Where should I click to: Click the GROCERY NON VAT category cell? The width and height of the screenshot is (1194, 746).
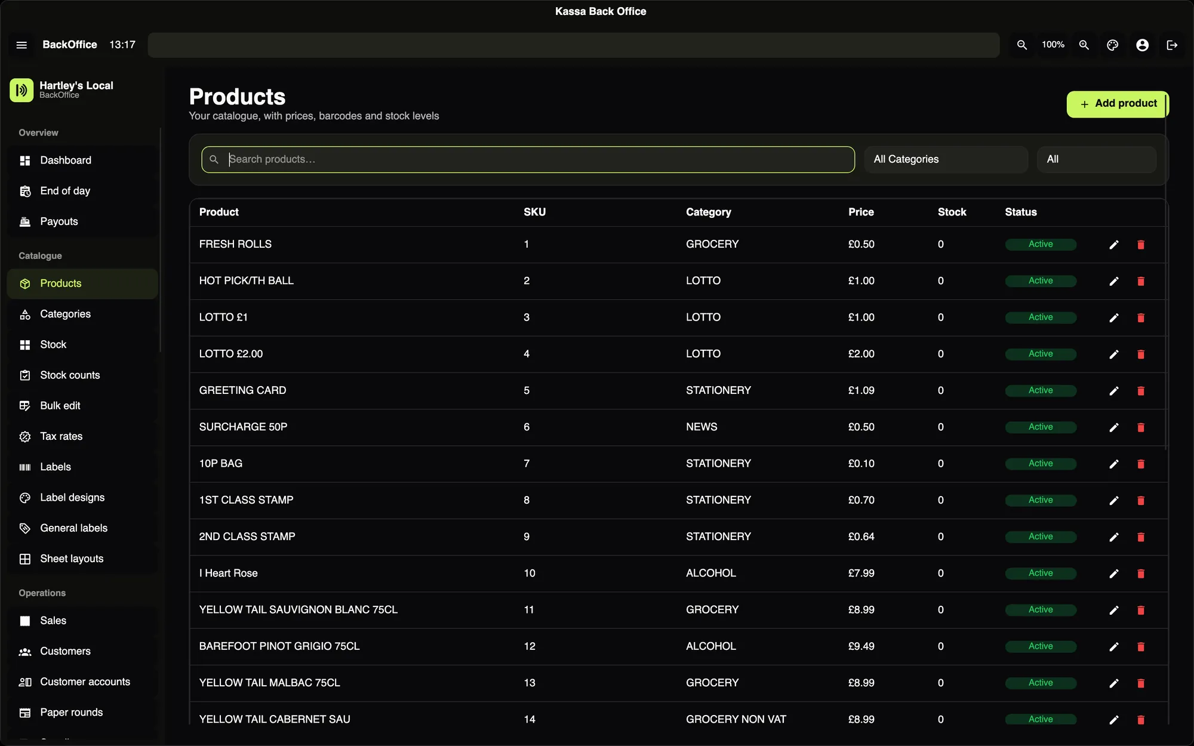(x=736, y=719)
